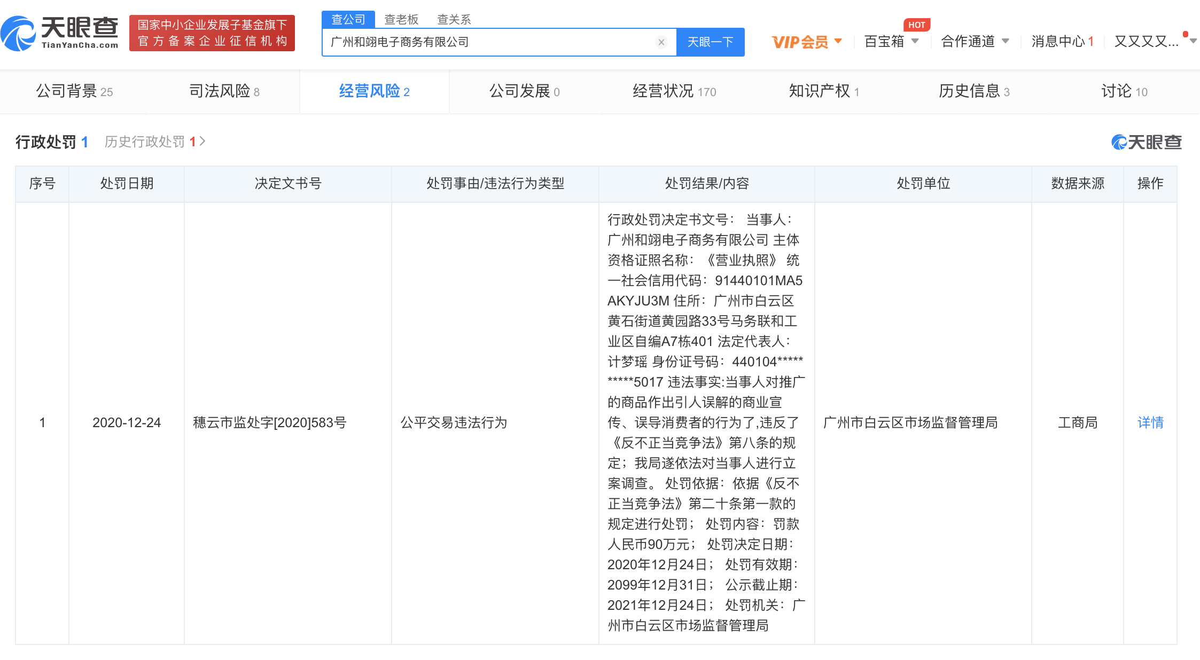Open the 经营状况 tab
The height and width of the screenshot is (660, 1200).
click(674, 91)
